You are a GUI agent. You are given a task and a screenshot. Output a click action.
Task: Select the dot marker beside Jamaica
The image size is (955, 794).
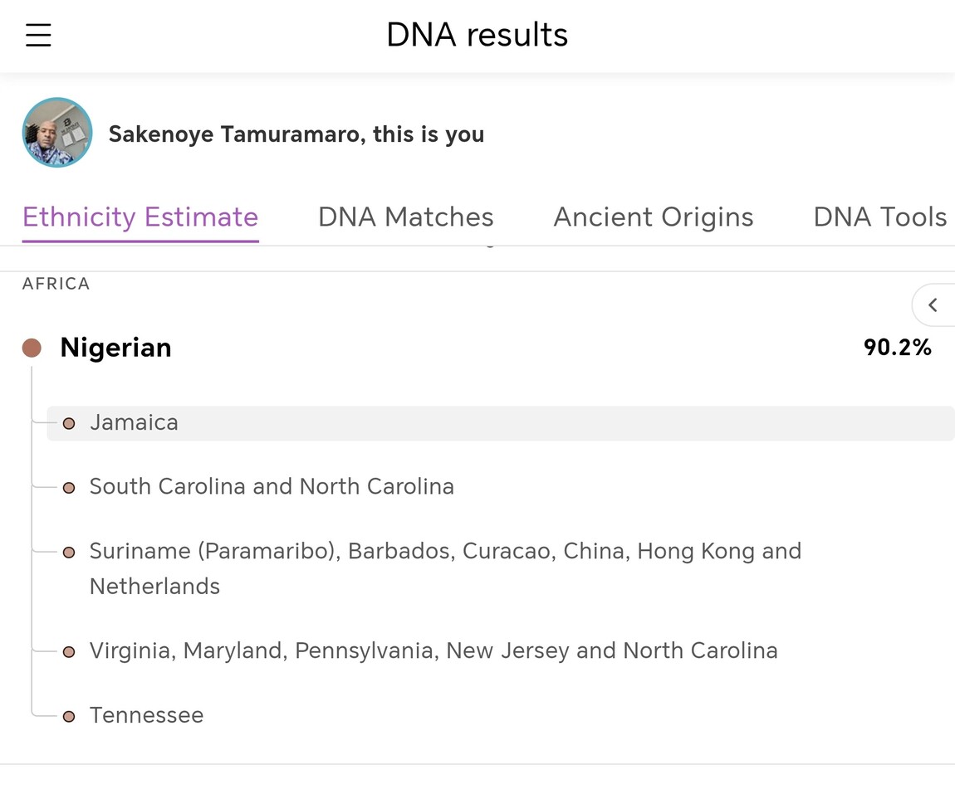pos(70,422)
